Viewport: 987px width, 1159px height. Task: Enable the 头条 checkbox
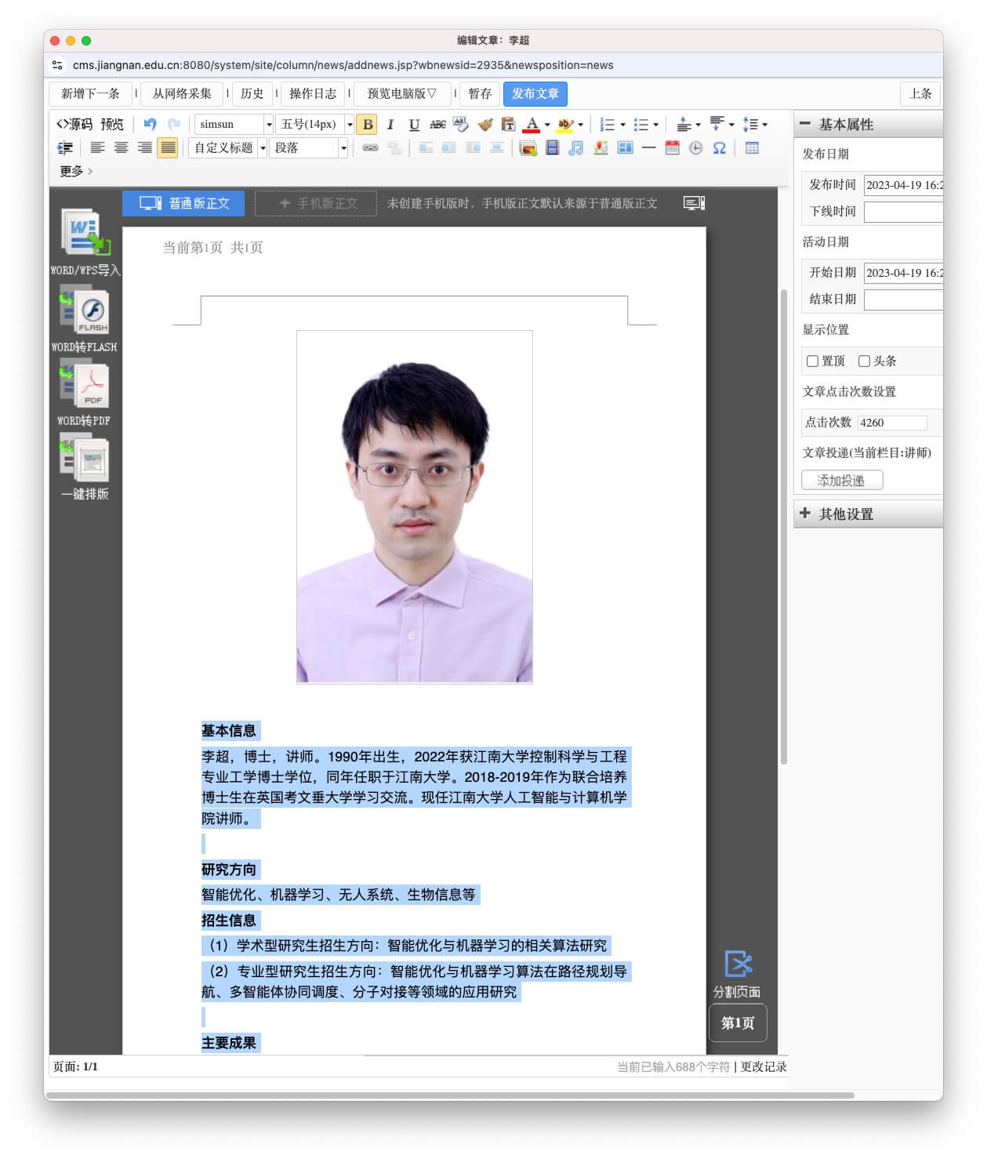[x=864, y=362]
